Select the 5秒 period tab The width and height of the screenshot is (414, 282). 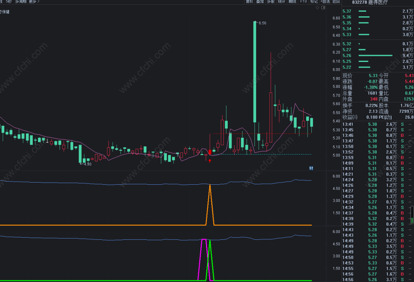[x=9, y=2]
